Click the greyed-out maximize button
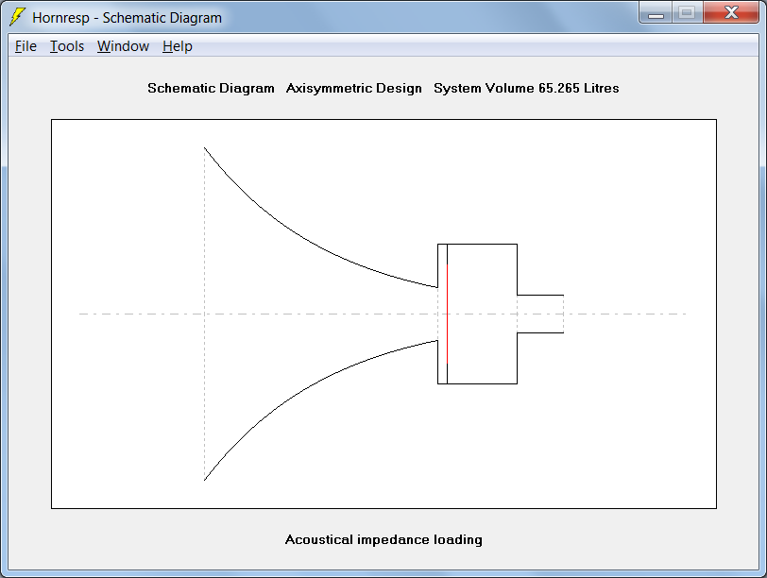 (x=688, y=12)
